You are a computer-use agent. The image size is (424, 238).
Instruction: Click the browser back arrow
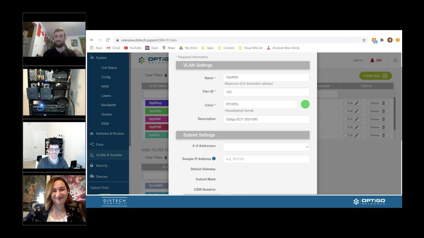92,40
